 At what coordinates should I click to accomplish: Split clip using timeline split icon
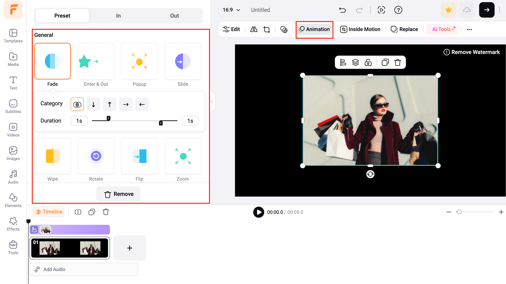click(78, 212)
